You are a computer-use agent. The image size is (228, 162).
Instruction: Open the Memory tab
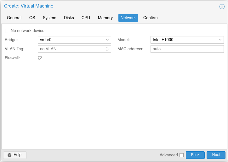[x=105, y=18]
